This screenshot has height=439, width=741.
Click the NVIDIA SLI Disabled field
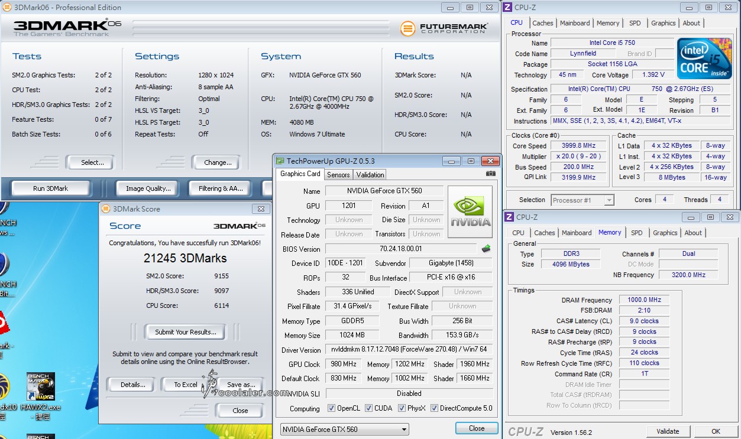point(409,393)
